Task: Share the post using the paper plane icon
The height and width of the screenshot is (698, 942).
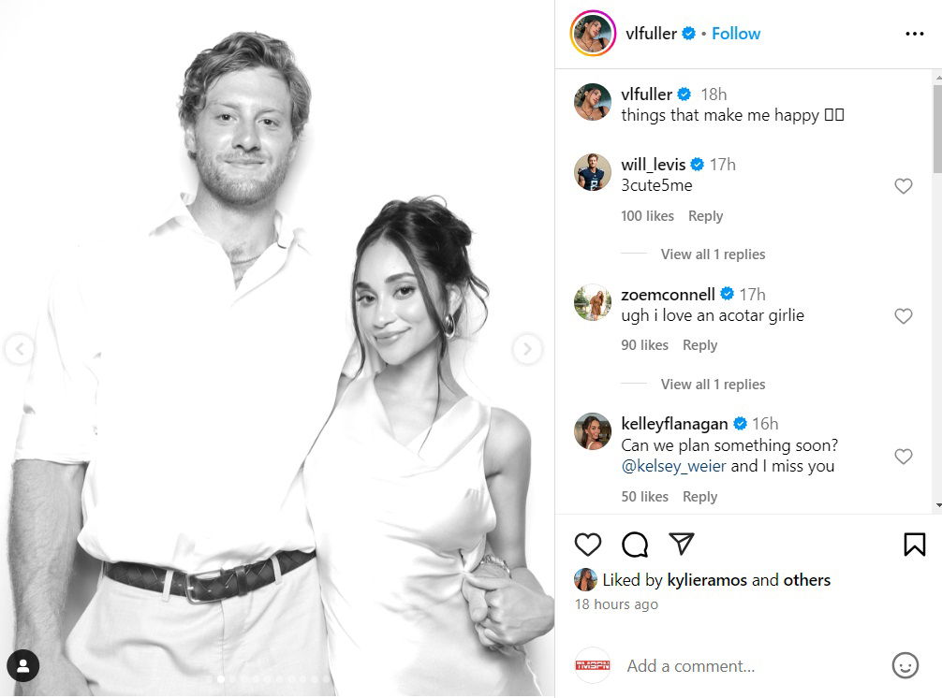Action: click(x=681, y=544)
